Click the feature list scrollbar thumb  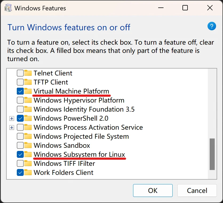coord(212,154)
